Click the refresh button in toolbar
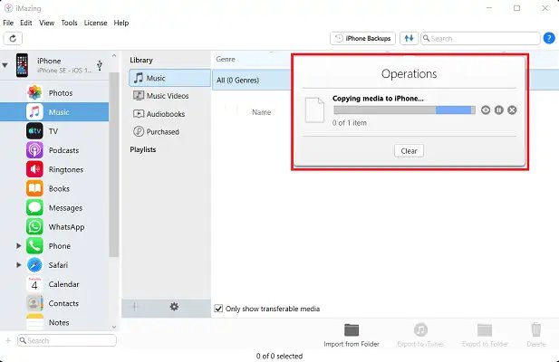559x362 pixels. point(13,39)
